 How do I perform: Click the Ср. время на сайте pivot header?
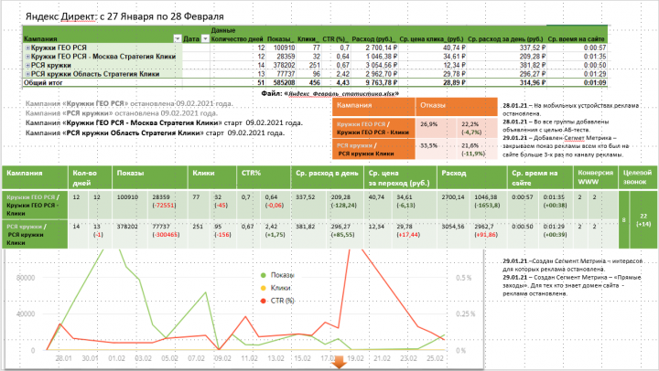tap(577, 39)
